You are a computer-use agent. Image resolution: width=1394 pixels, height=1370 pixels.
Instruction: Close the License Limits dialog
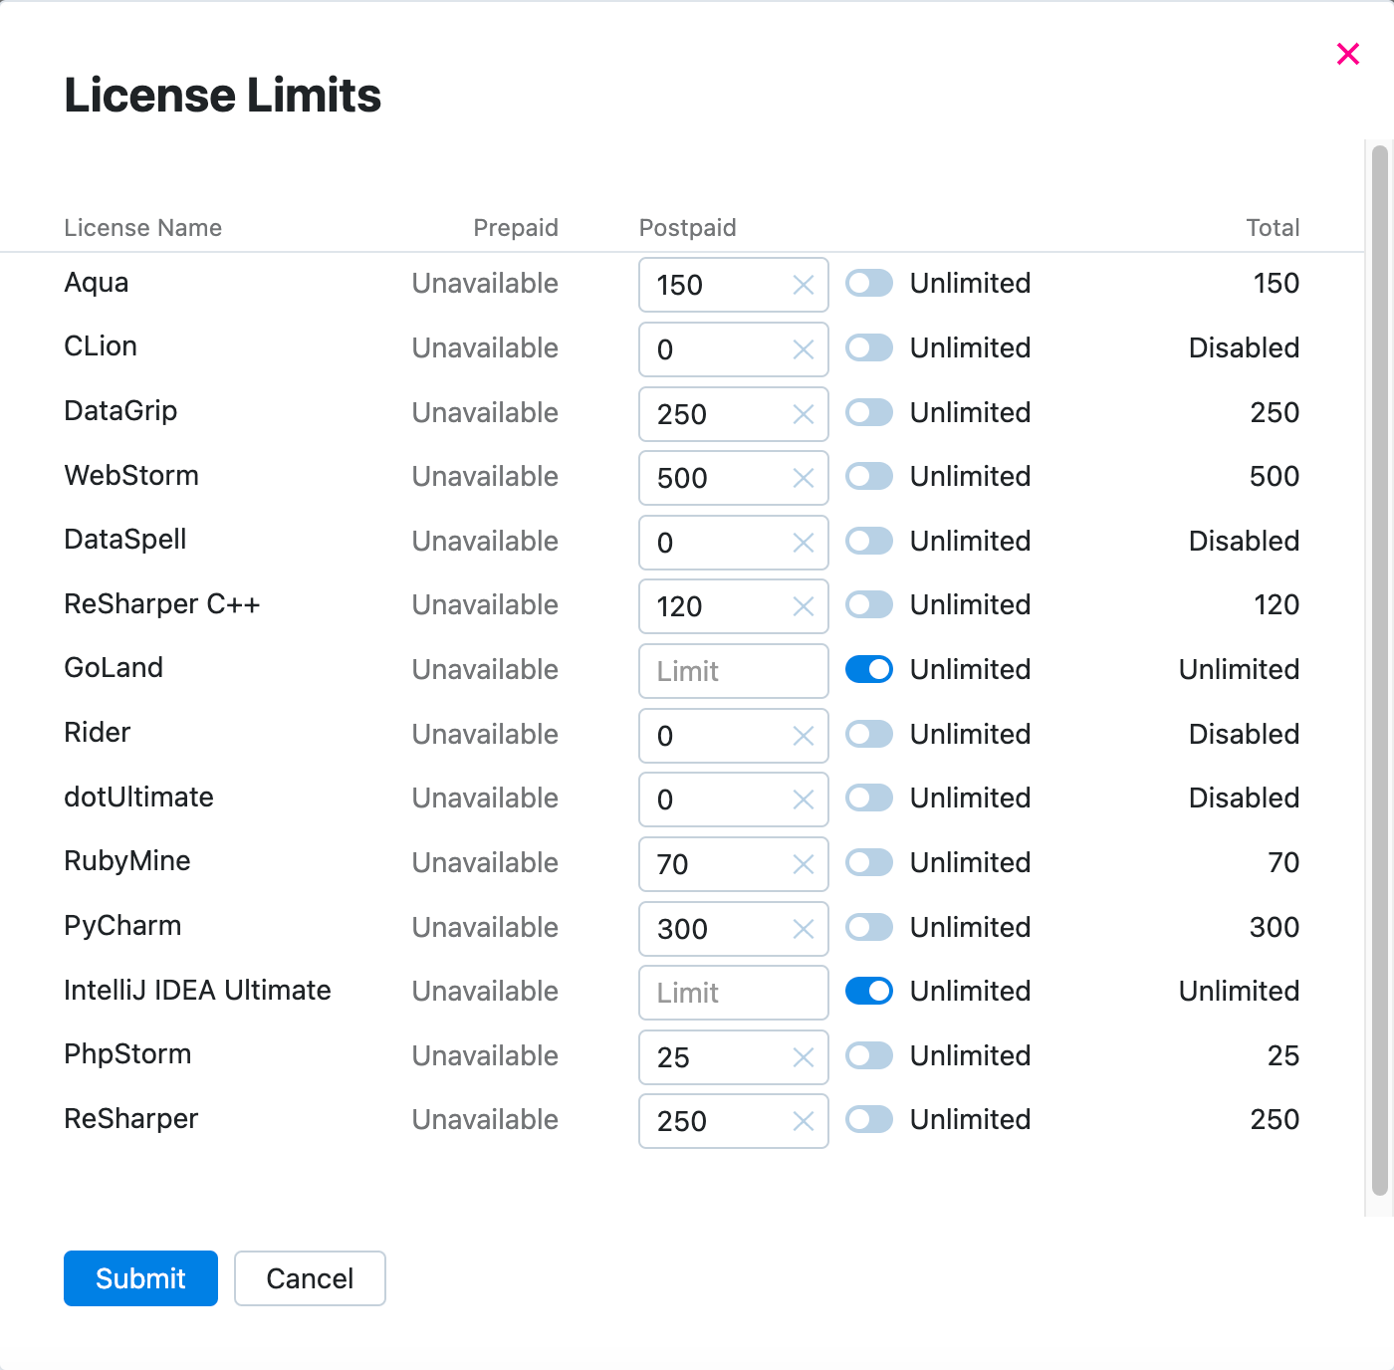[1347, 54]
